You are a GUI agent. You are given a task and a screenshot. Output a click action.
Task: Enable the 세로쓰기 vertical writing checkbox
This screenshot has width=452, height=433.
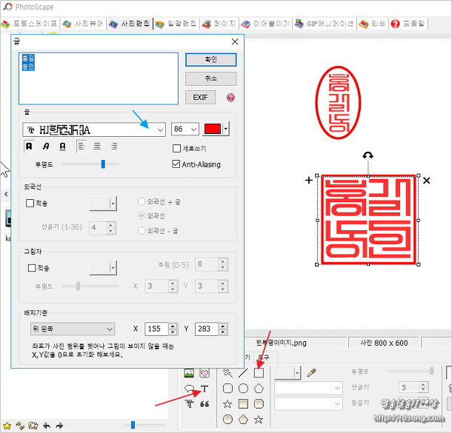tap(176, 149)
